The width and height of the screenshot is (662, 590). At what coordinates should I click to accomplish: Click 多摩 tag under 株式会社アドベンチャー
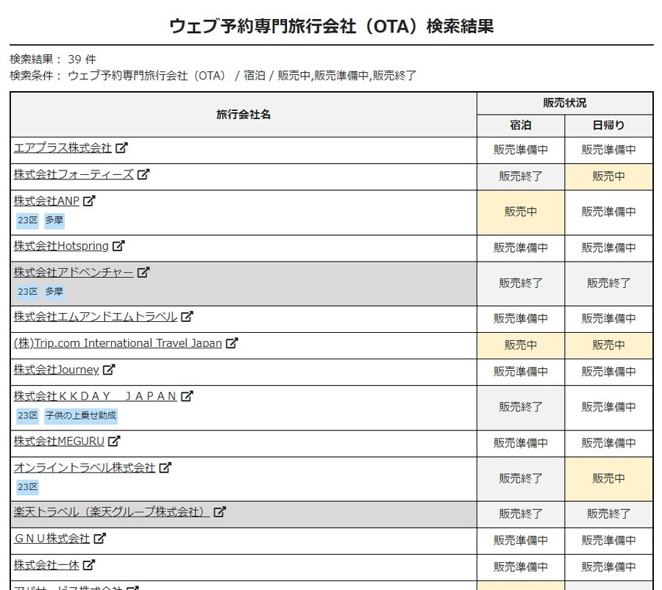pyautogui.click(x=54, y=292)
